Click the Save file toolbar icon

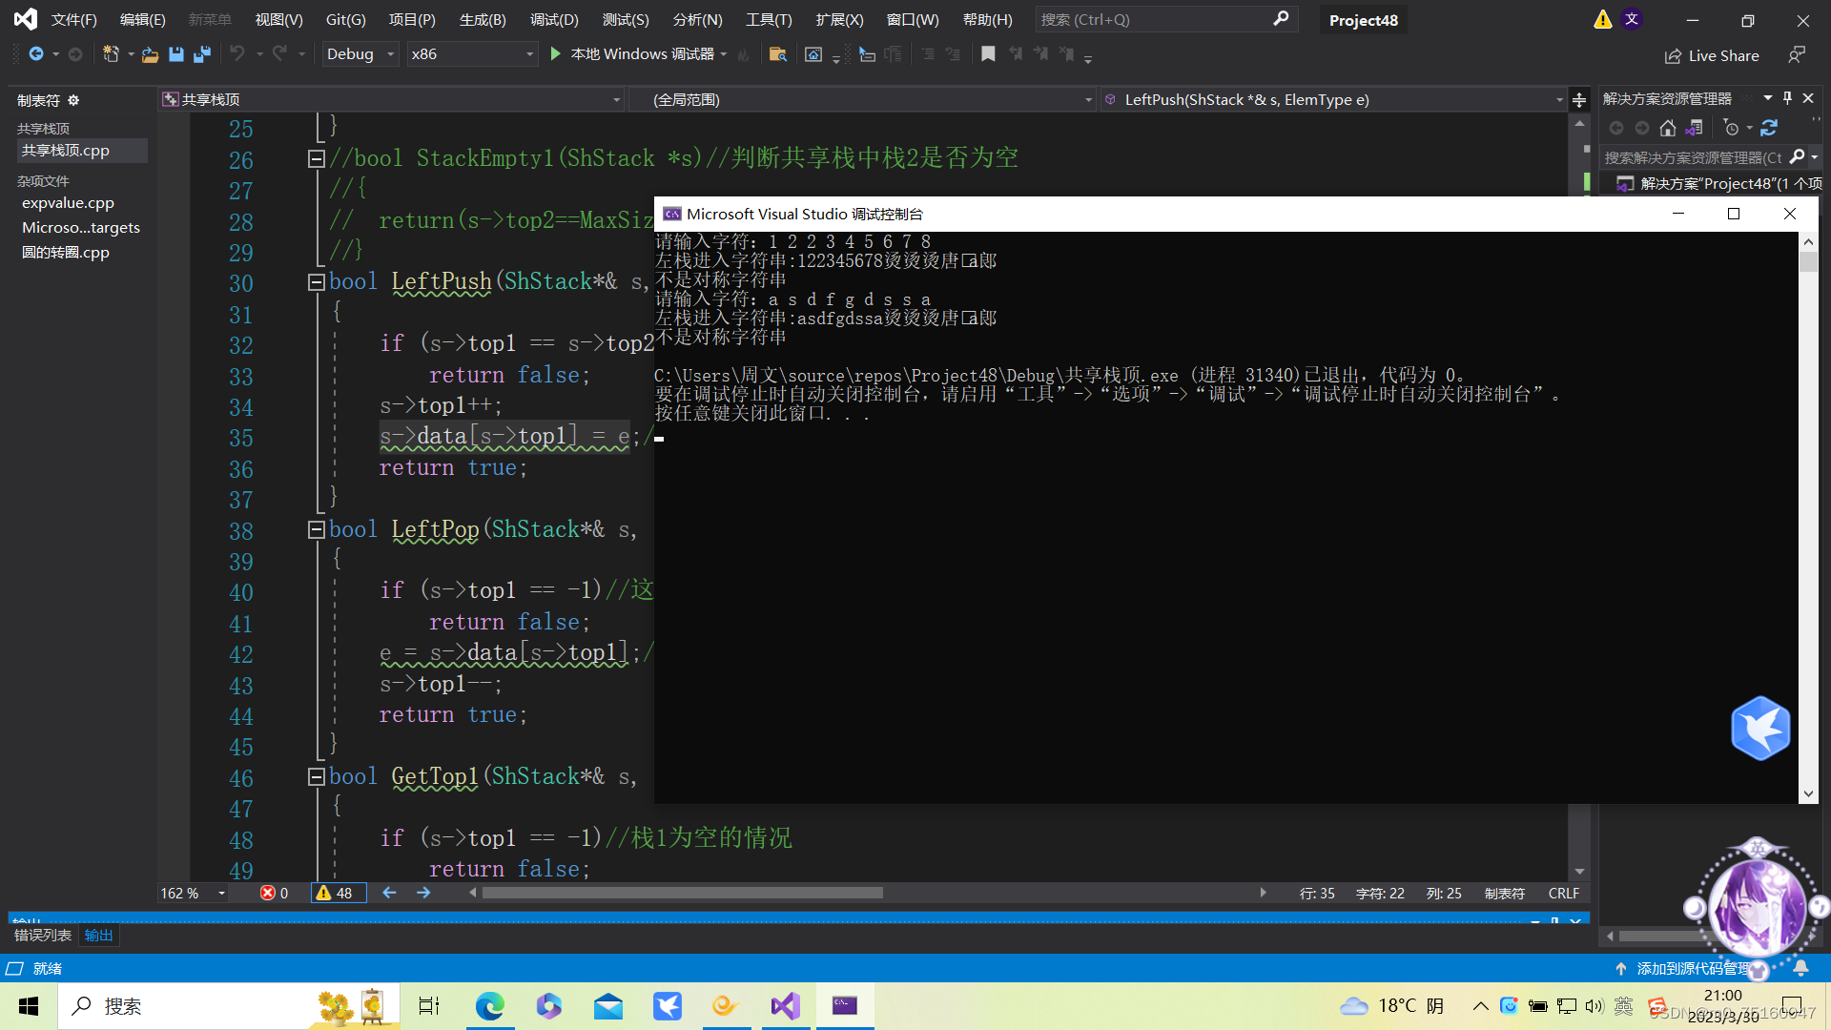176,54
